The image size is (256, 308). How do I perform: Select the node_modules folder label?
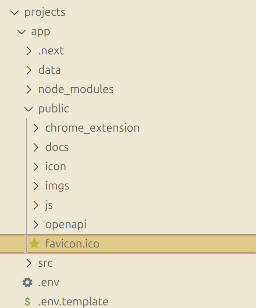click(76, 90)
